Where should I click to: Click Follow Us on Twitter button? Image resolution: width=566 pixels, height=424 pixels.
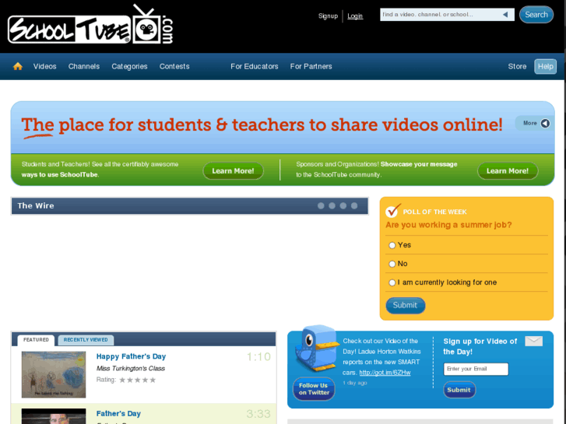[x=314, y=389]
